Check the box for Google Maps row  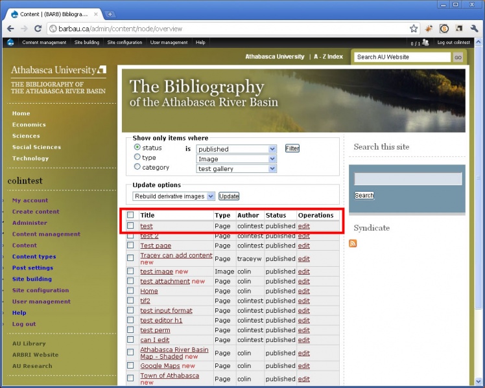tap(130, 365)
